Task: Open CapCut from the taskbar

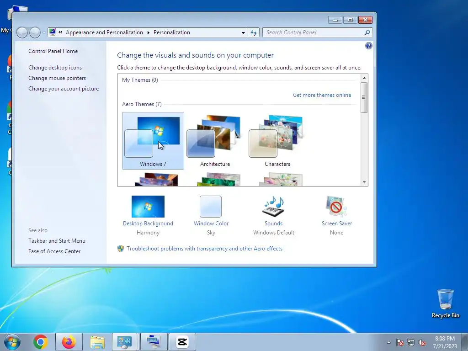Action: click(182, 342)
